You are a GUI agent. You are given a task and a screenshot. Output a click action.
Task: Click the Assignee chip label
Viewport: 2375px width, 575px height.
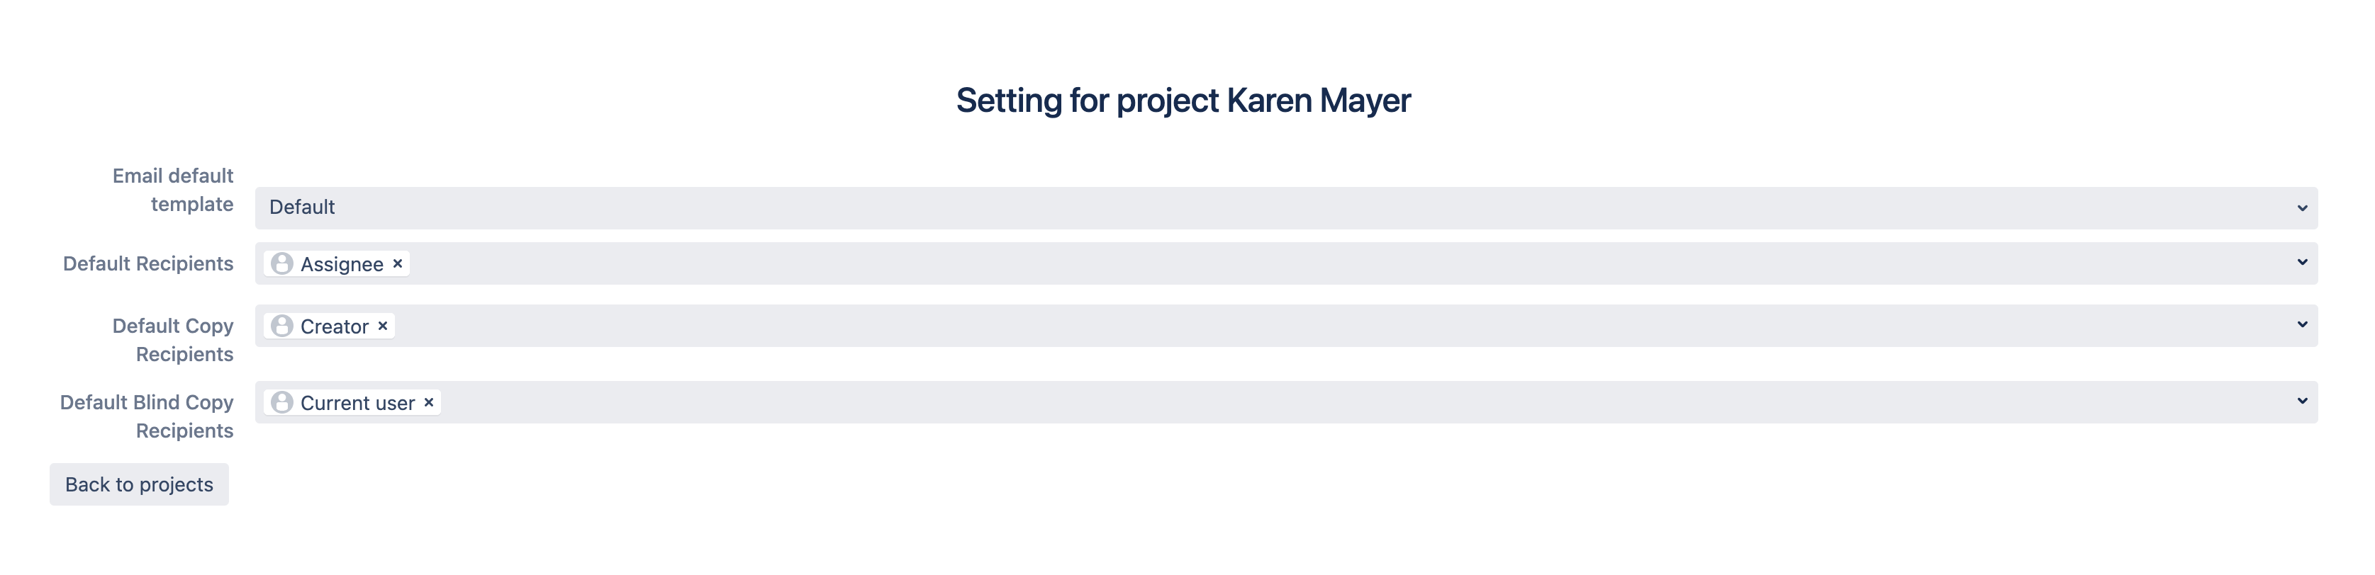coord(342,263)
